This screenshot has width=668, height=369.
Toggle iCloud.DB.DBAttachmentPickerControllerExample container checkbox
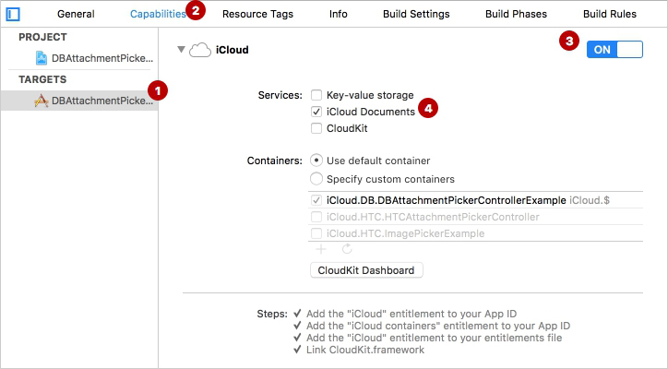point(316,200)
